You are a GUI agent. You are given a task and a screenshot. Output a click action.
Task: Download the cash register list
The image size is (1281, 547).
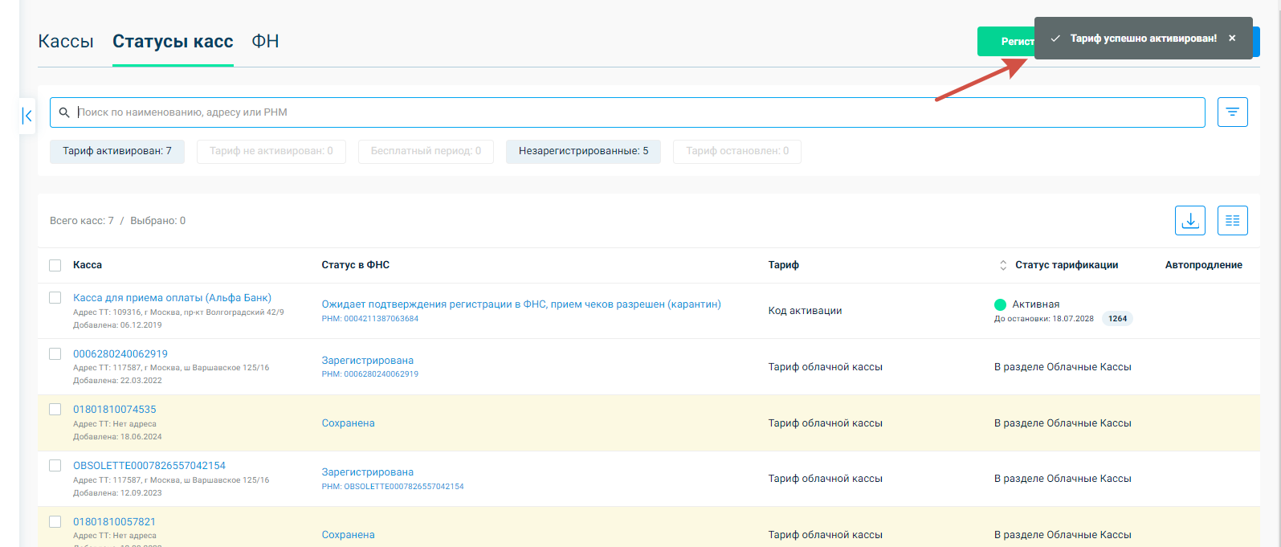tap(1189, 220)
